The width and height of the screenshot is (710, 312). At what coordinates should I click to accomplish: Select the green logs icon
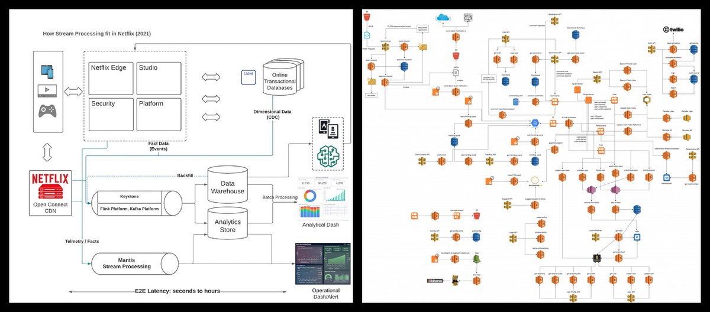477,259
